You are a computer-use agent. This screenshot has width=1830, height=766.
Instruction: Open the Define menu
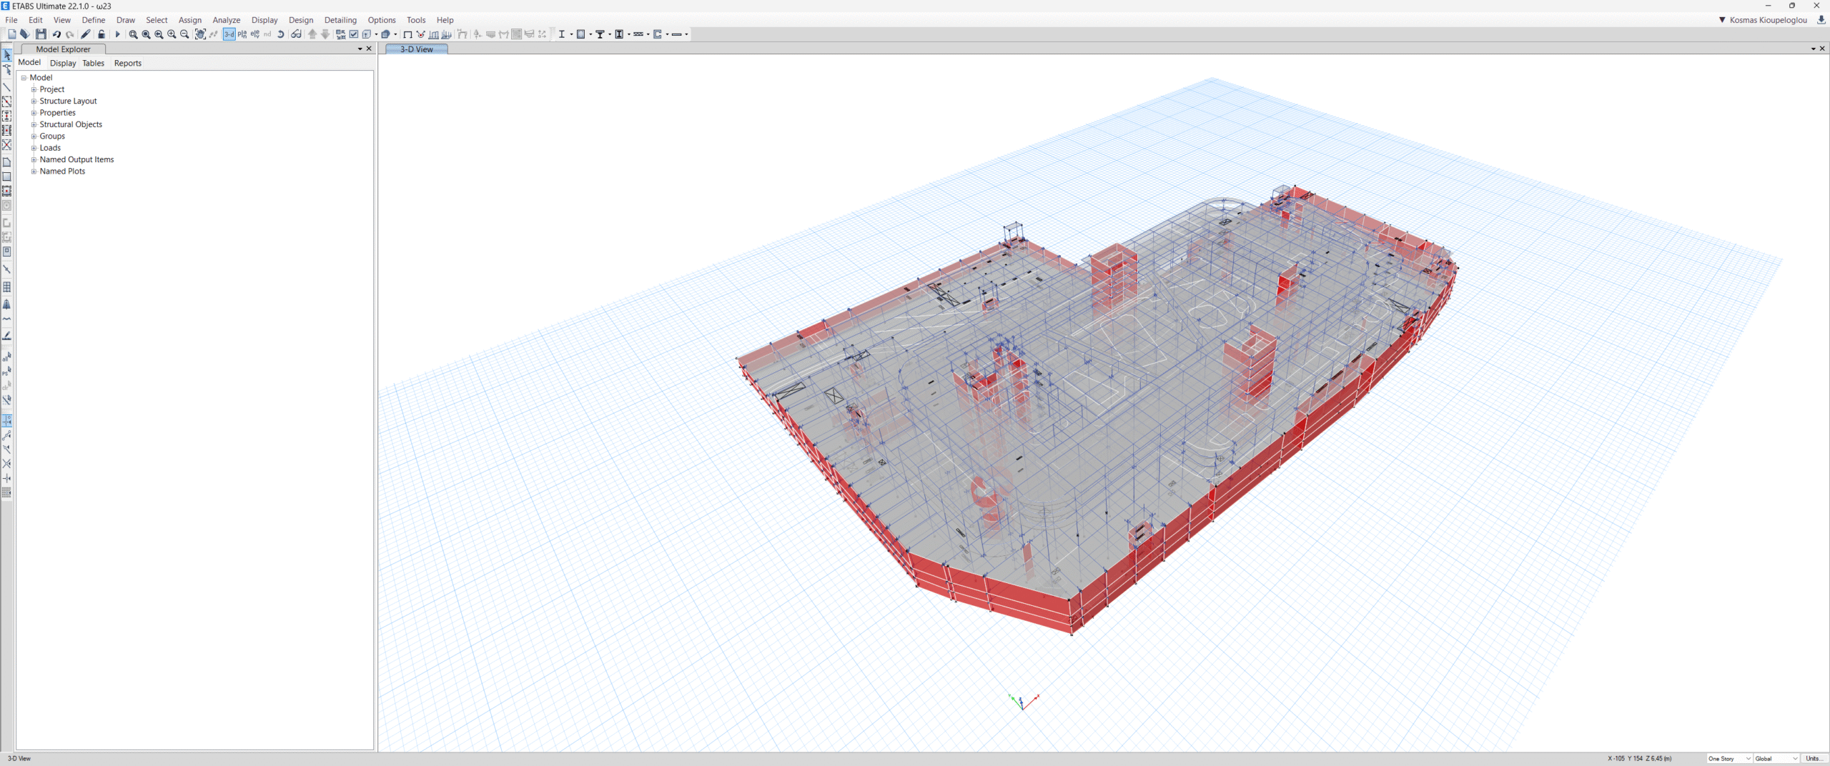94,20
